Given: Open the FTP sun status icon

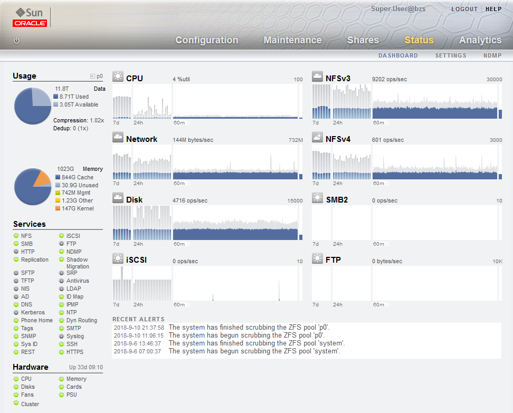Looking at the screenshot, I should point(317,258).
